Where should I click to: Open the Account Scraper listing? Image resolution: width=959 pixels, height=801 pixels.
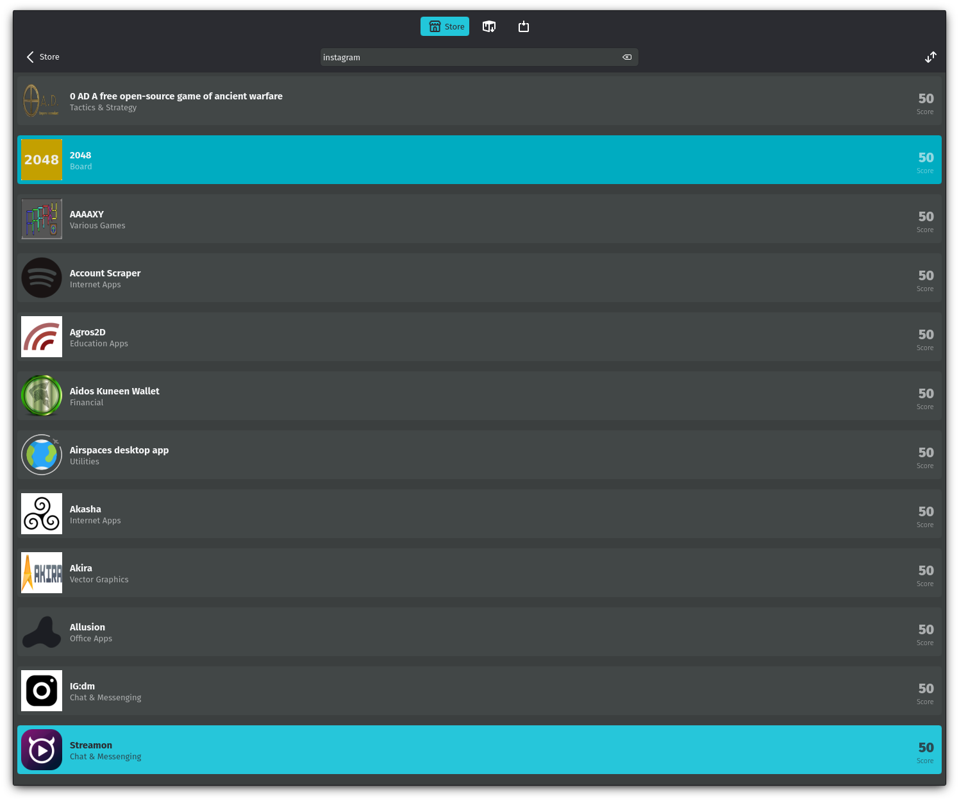point(449,278)
